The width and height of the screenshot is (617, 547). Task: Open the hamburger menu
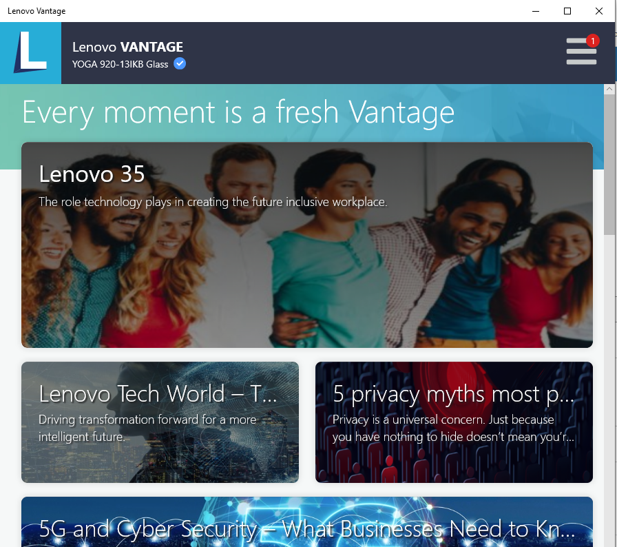581,52
